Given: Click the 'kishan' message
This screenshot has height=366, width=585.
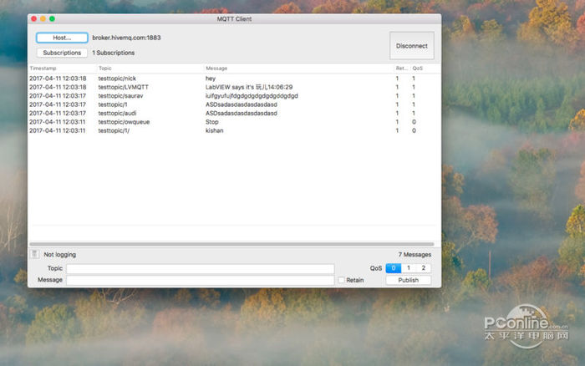Looking at the screenshot, I should click(x=215, y=130).
